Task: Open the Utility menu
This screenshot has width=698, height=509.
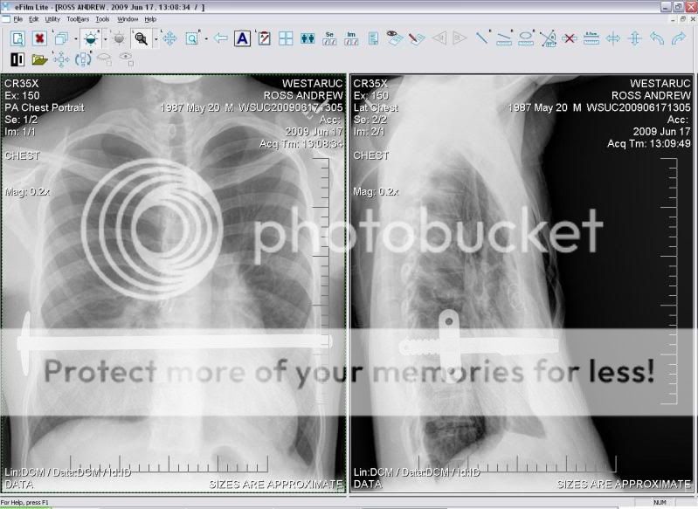Action: (52, 19)
